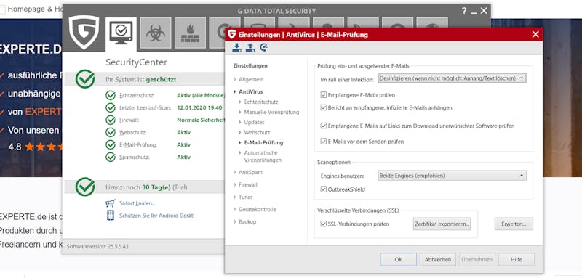Toggle SSL-Verbindungen prüfen checkbox

tap(323, 224)
